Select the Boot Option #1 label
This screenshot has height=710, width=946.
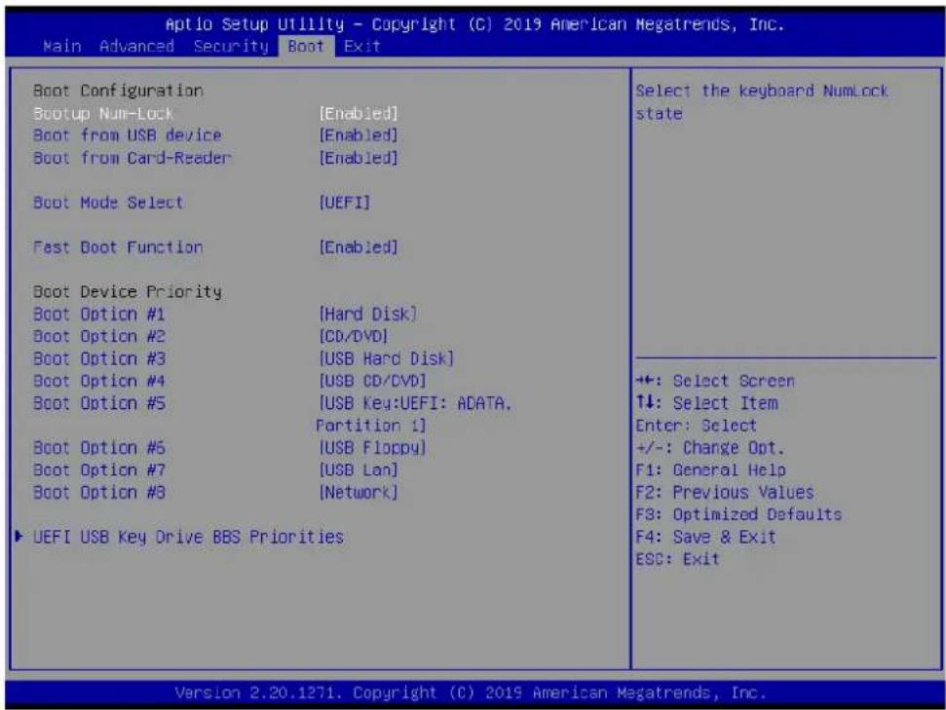point(99,314)
